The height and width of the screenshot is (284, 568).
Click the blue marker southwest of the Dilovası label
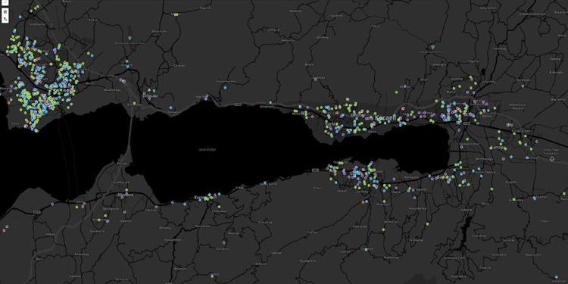171,108
